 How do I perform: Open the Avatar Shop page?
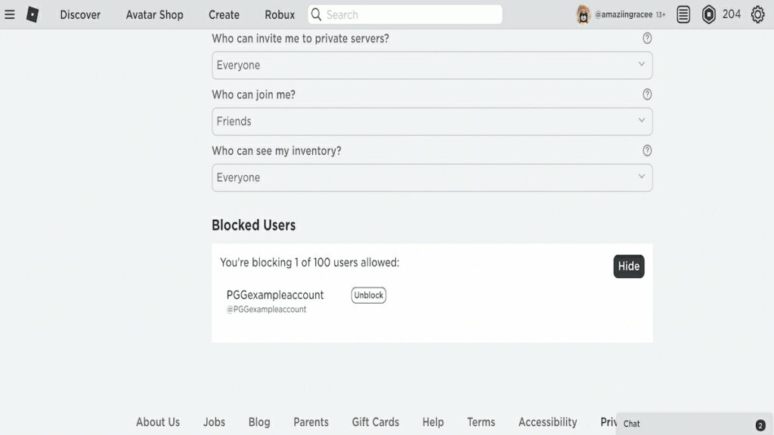pyautogui.click(x=154, y=14)
